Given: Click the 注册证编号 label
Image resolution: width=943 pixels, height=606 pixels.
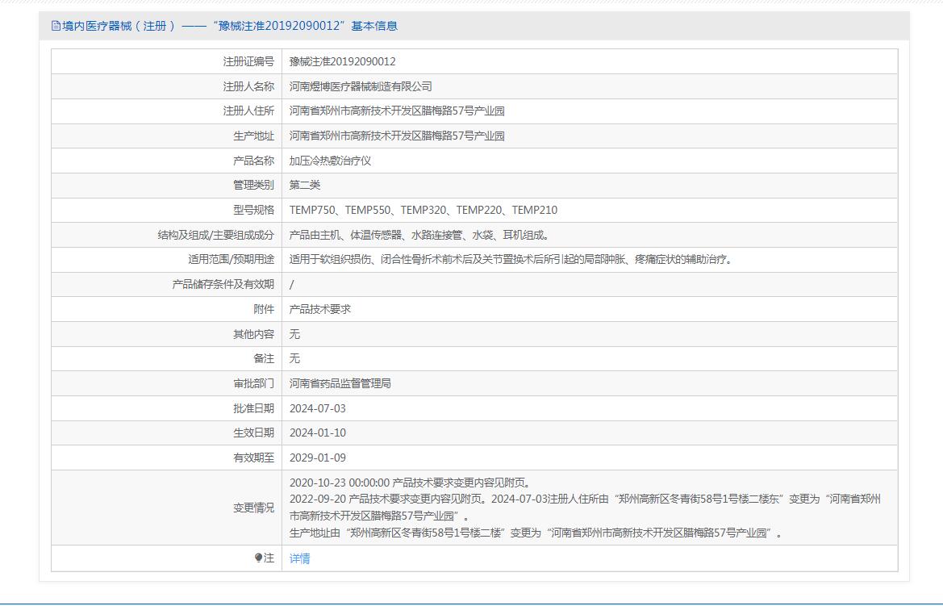Looking at the screenshot, I should 248,61.
